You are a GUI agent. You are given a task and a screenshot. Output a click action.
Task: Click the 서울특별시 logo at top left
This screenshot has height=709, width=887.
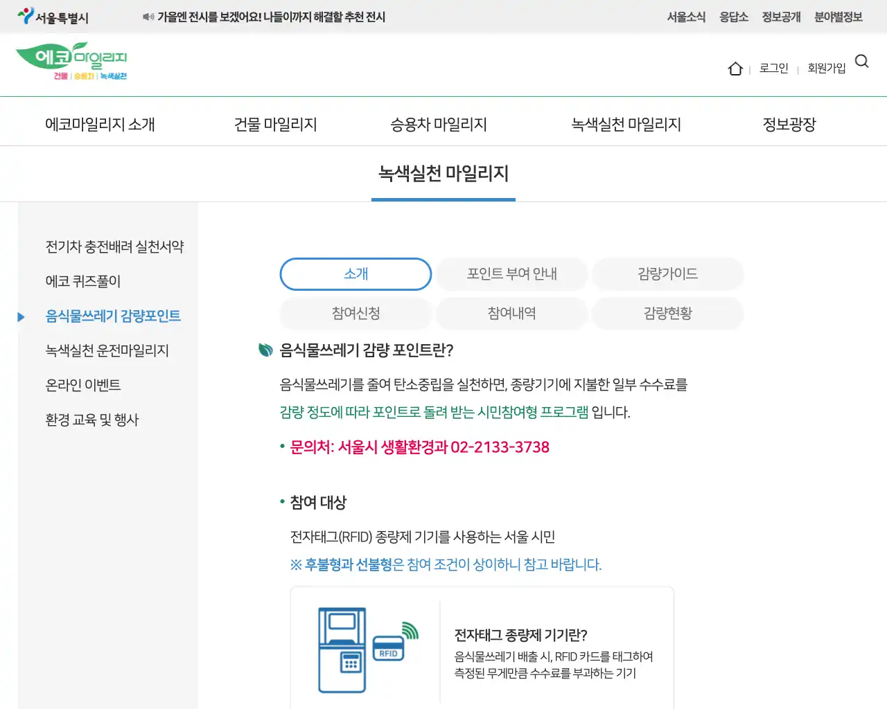click(53, 17)
